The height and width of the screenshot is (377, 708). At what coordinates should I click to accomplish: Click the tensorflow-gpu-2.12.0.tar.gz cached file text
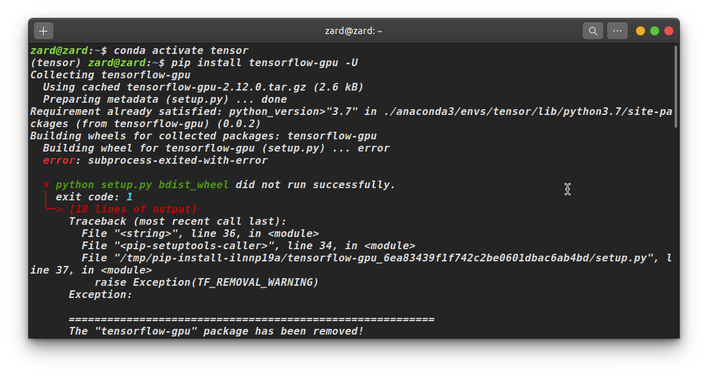[x=217, y=87]
